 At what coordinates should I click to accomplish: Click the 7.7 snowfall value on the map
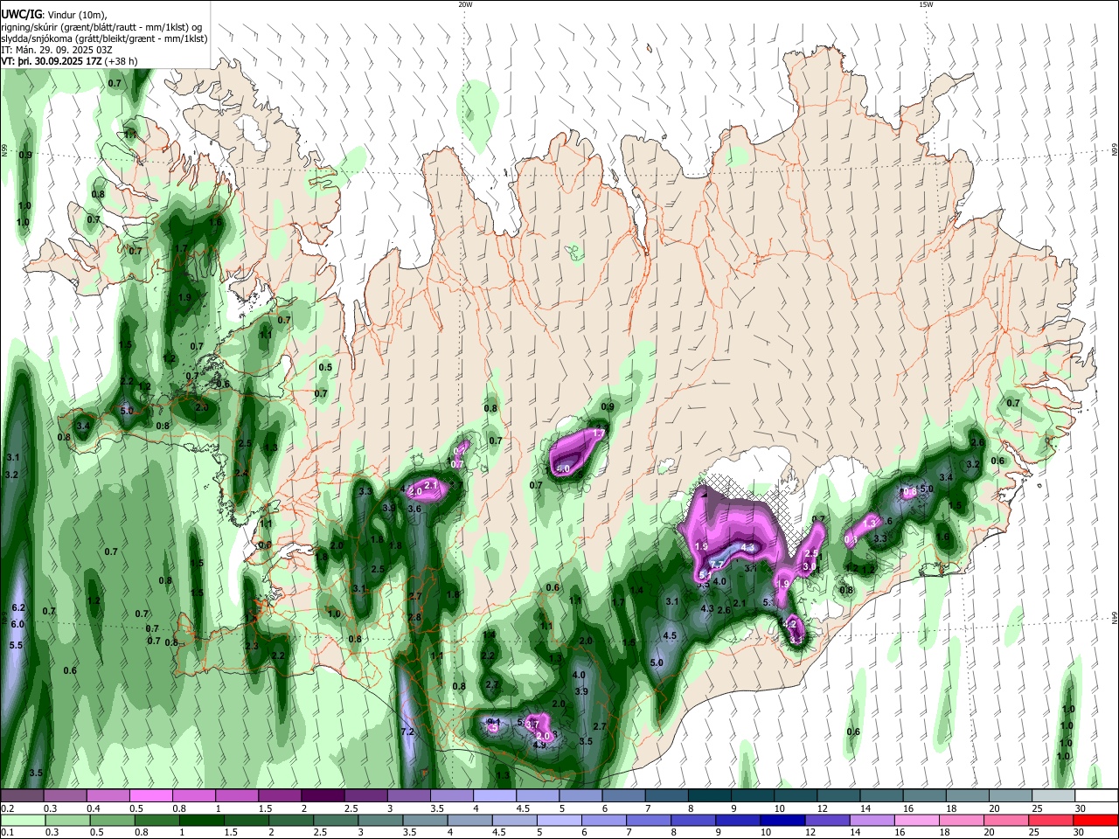pyautogui.click(x=715, y=565)
